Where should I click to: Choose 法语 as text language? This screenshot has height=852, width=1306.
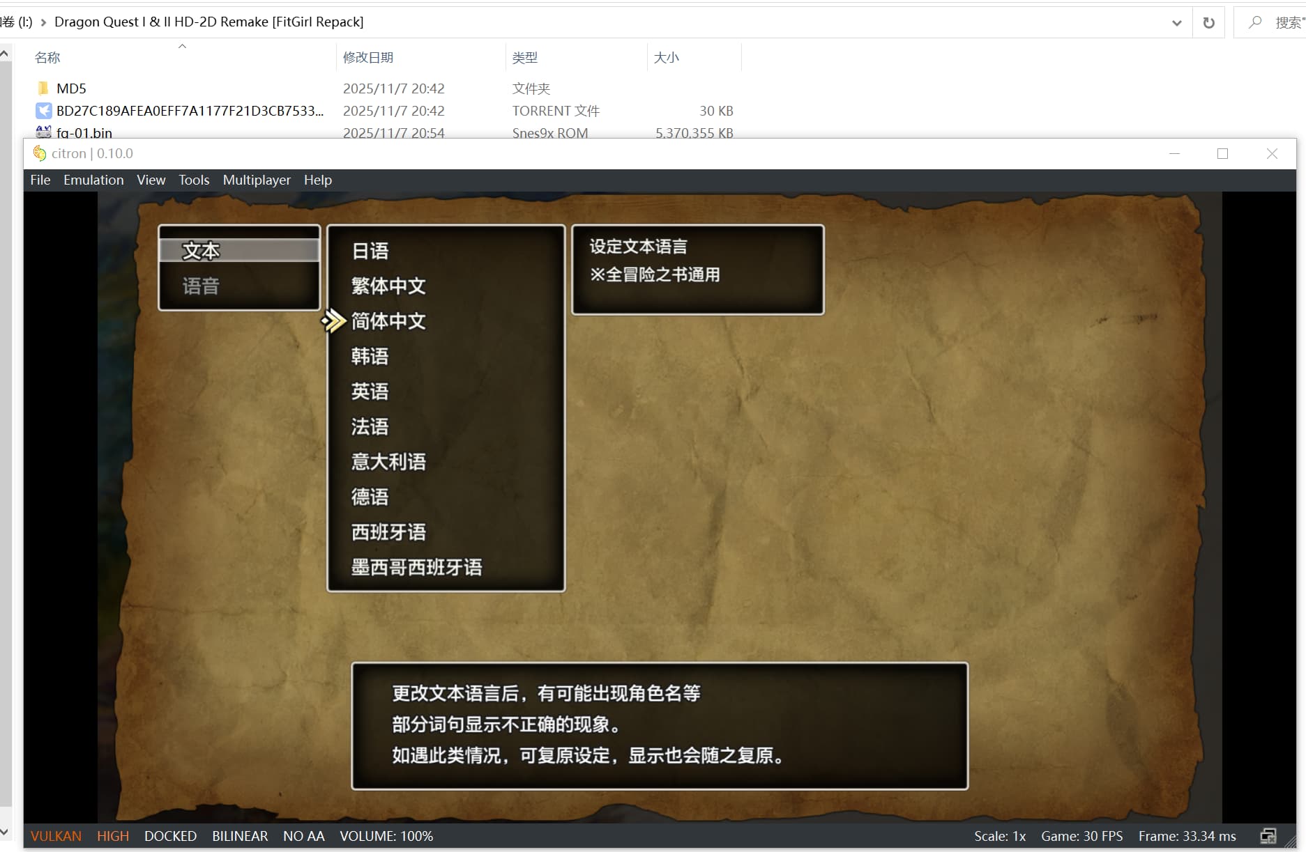(370, 426)
